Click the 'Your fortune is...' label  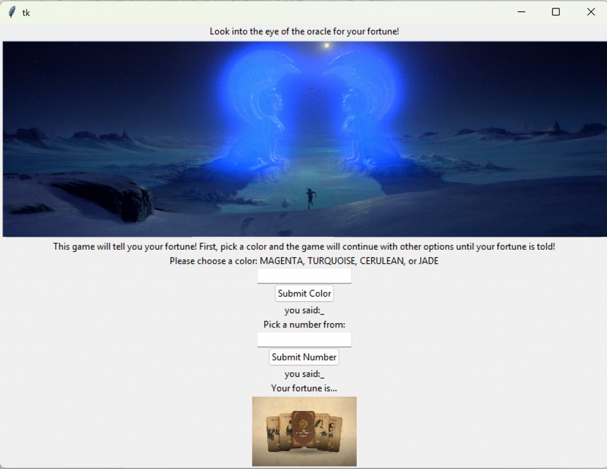(304, 388)
